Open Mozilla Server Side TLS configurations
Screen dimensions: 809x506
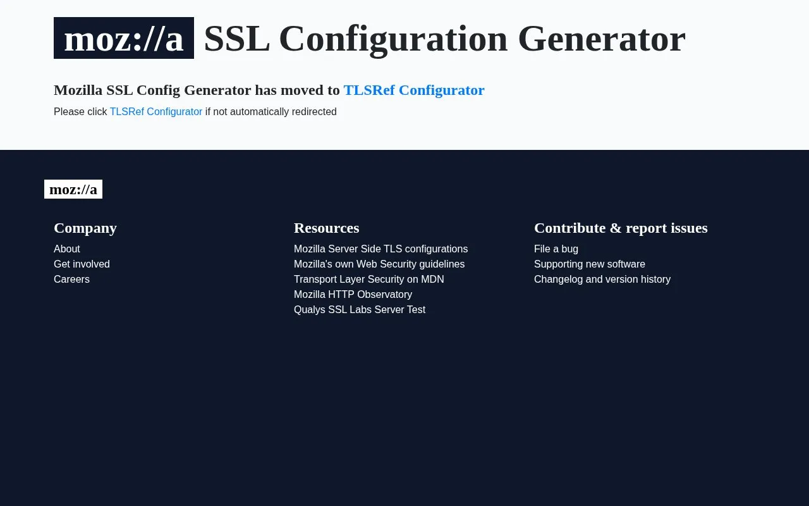(x=381, y=249)
